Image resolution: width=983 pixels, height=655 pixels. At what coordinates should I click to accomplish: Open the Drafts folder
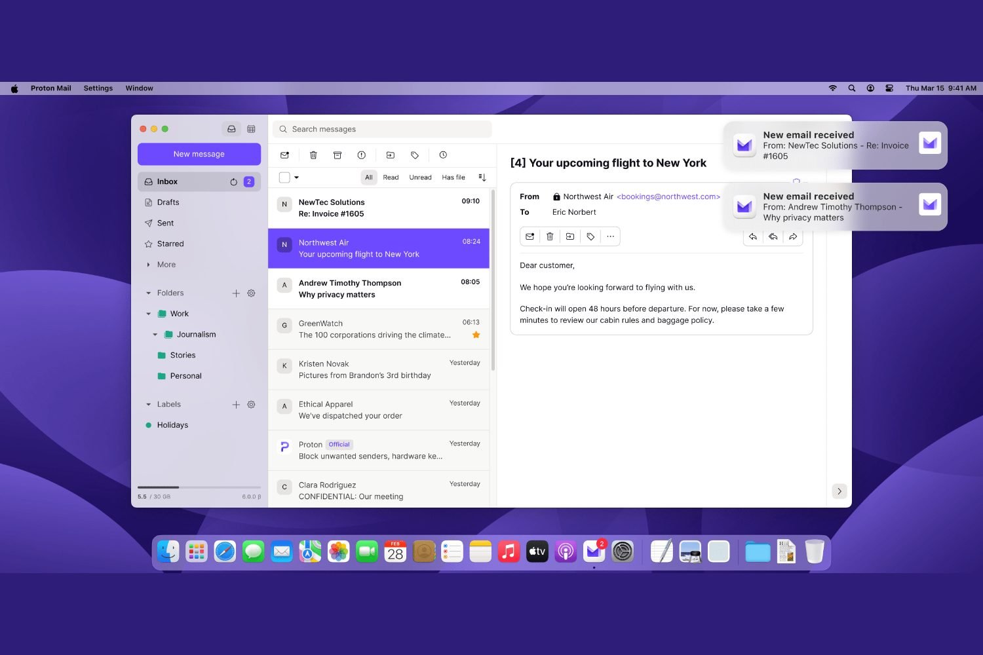point(199,202)
